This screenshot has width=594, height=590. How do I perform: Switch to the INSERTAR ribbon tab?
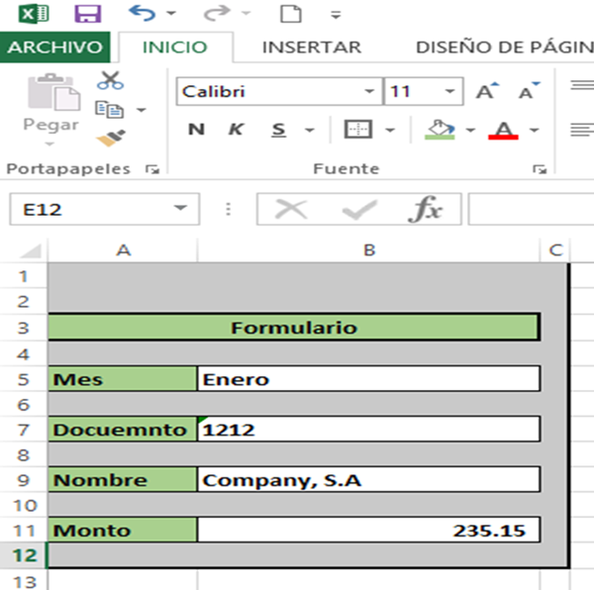click(x=311, y=47)
